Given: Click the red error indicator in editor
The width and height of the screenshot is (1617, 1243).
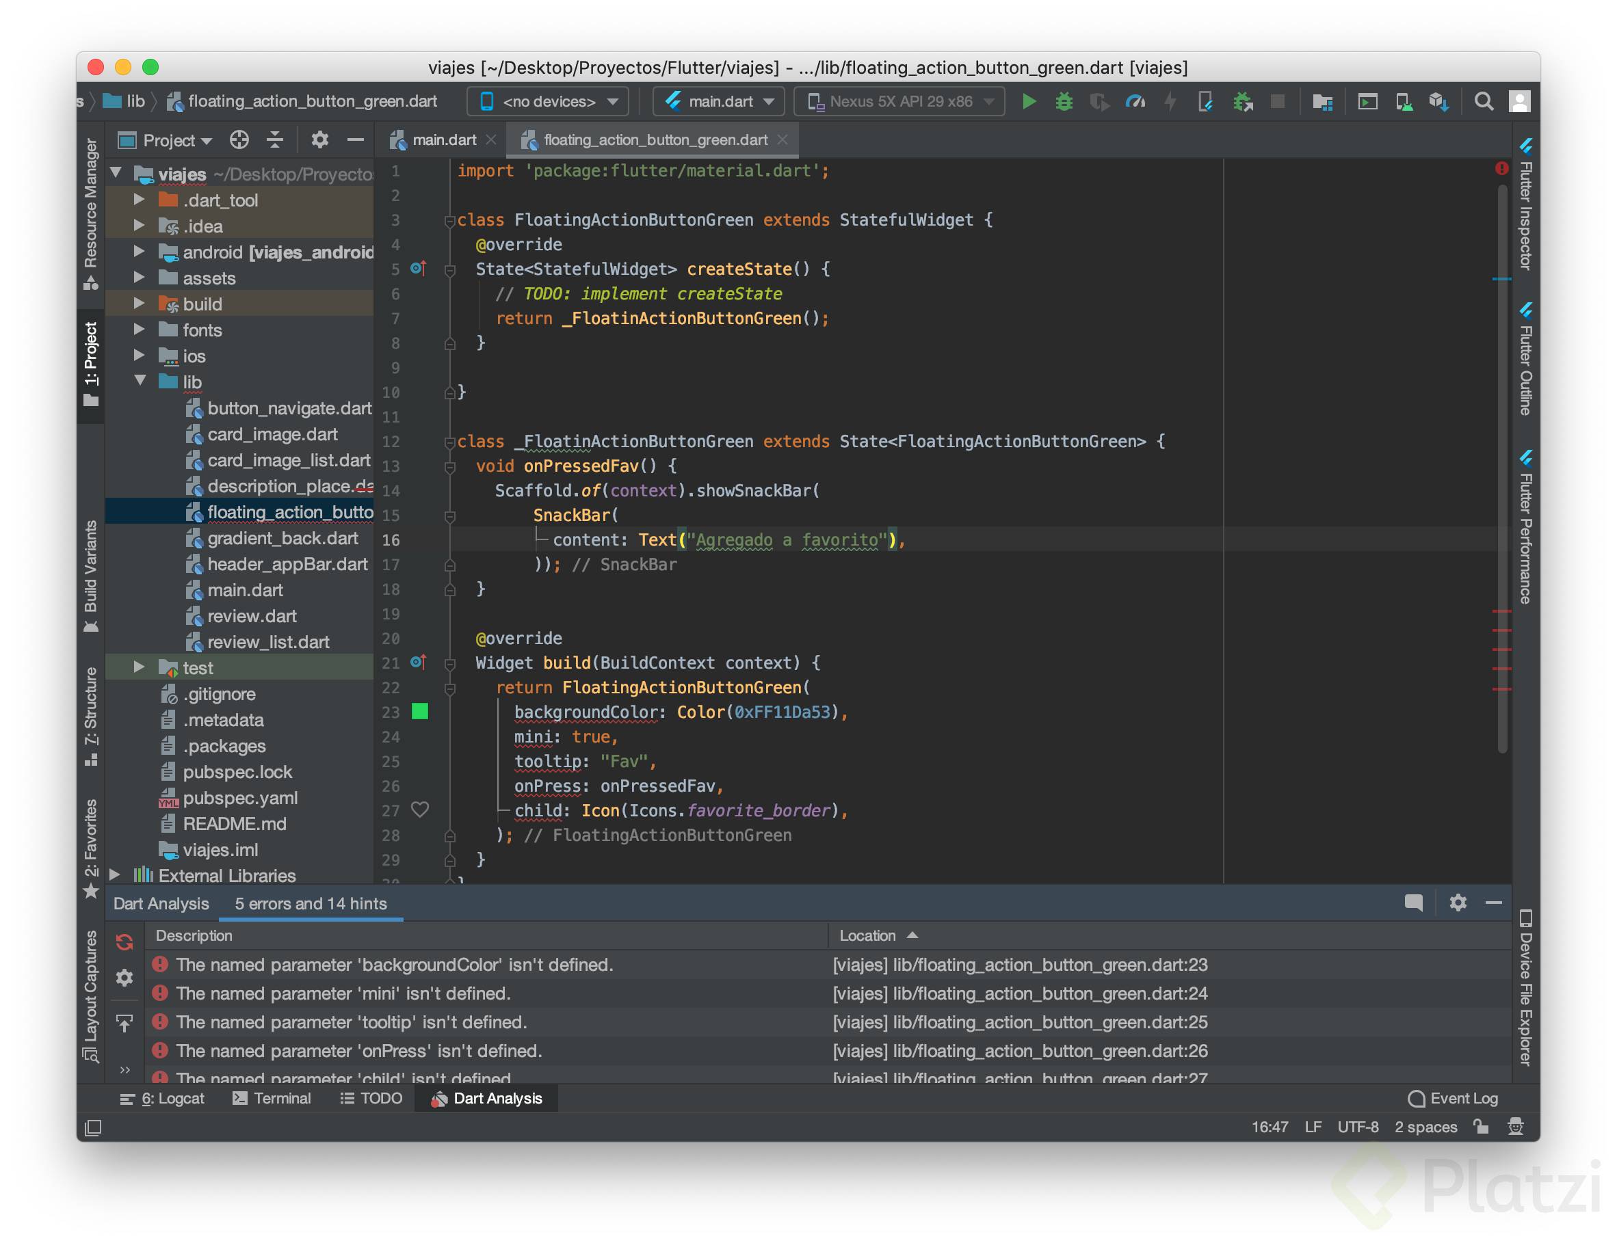Looking at the screenshot, I should (1501, 169).
